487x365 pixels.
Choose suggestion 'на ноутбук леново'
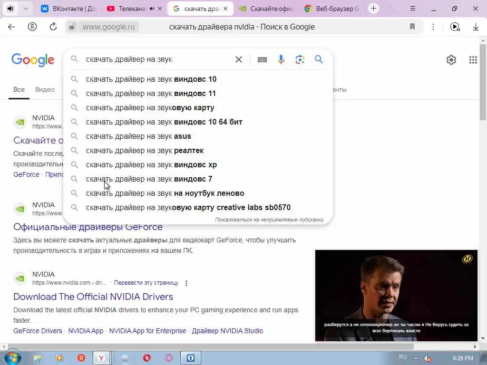(198, 193)
